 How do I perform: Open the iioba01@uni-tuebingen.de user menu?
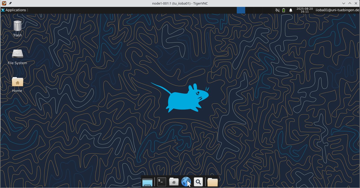pyautogui.click(x=337, y=10)
